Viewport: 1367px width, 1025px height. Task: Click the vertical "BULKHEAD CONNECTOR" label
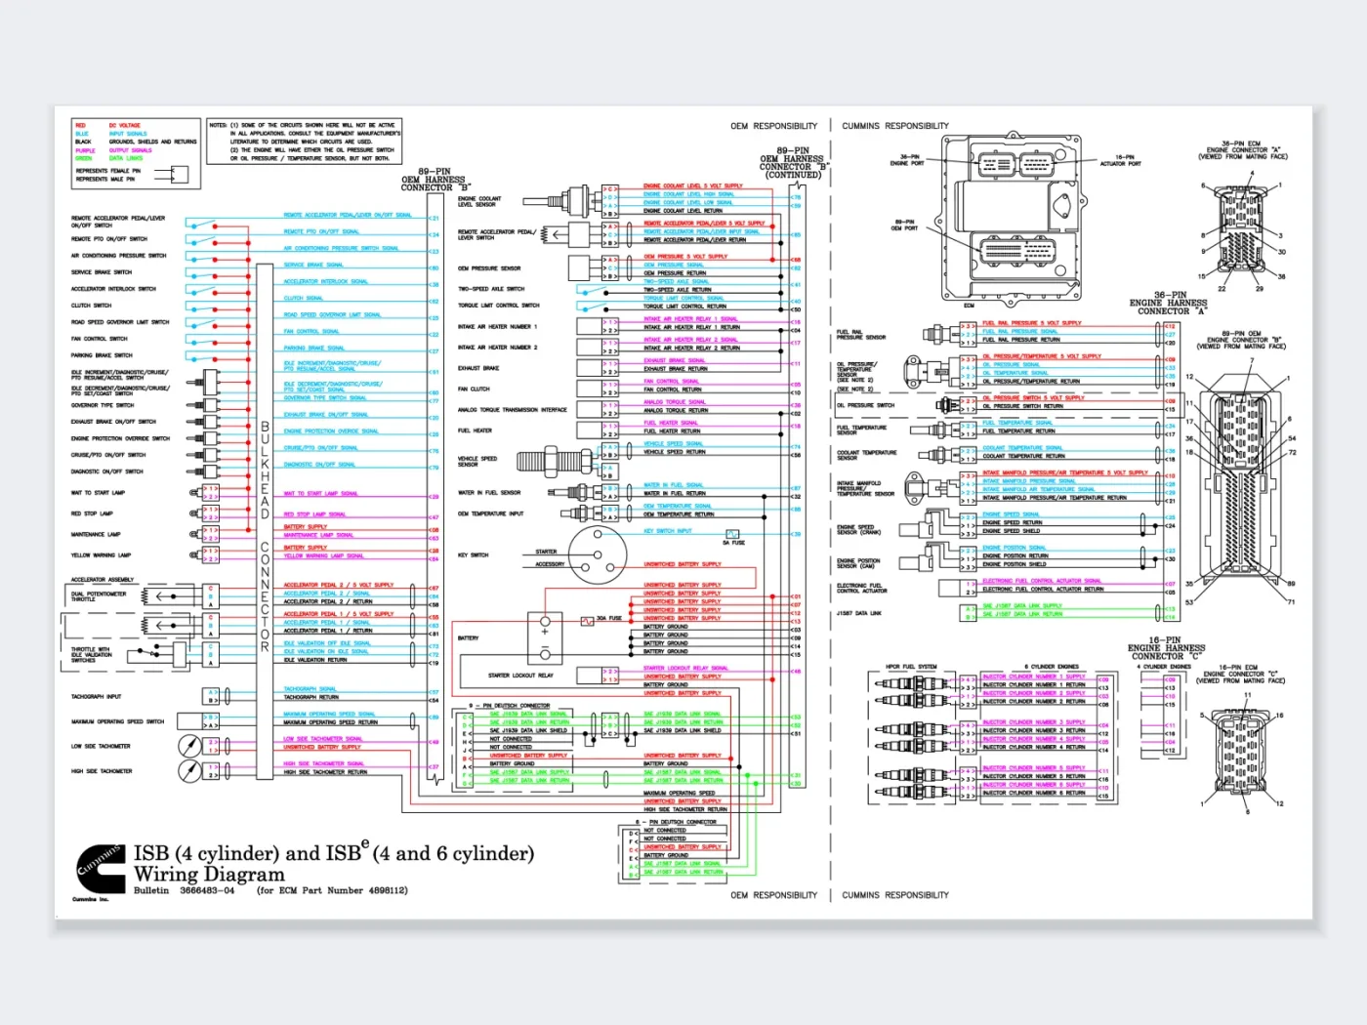coord(265,537)
